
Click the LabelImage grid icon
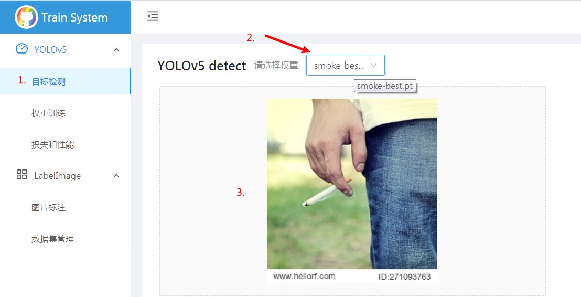coord(22,174)
